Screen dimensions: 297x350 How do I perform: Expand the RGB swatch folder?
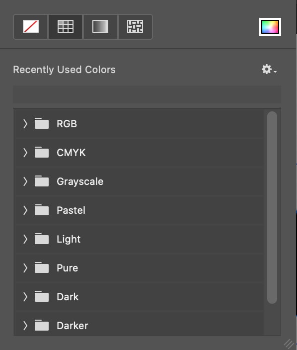tap(25, 124)
